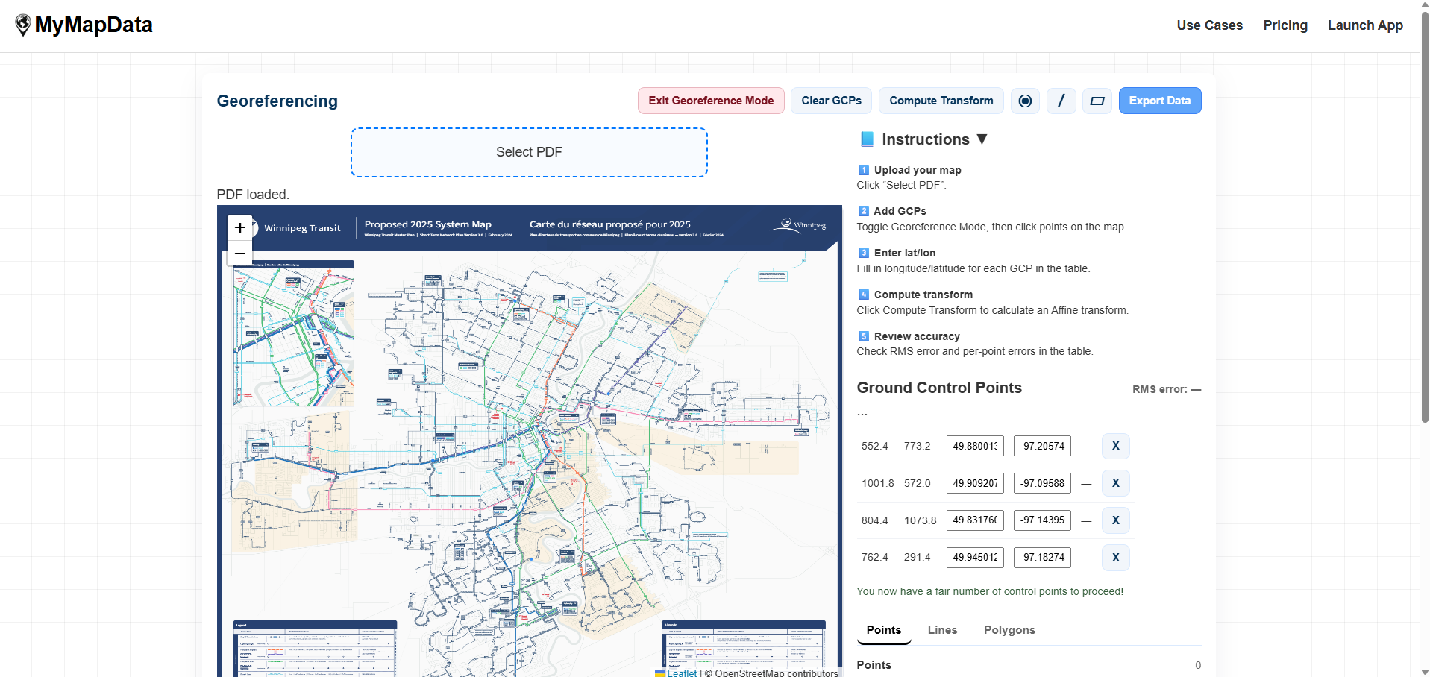This screenshot has width=1430, height=677.
Task: Select the point drawing tool
Action: [x=1025, y=101]
